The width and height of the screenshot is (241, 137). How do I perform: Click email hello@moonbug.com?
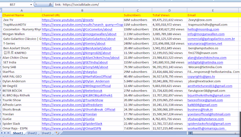click(203, 29)
